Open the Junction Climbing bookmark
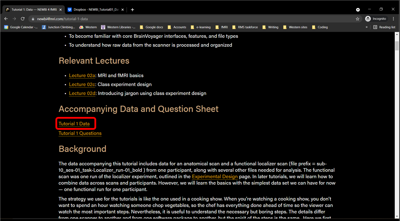The height and width of the screenshot is (221, 400). pyautogui.click(x=58, y=27)
